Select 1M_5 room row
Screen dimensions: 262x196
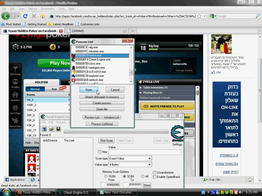[47, 100]
